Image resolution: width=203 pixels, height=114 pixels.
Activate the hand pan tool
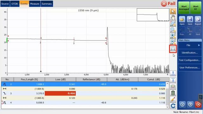[173, 17]
